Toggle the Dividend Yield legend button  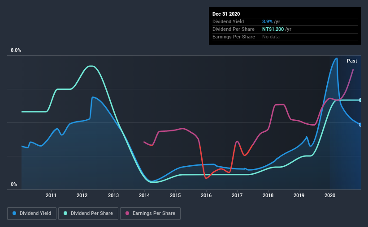coord(32,214)
